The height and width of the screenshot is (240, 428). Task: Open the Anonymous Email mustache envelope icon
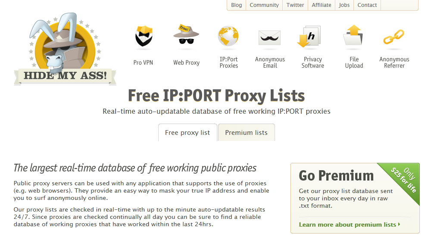click(269, 37)
